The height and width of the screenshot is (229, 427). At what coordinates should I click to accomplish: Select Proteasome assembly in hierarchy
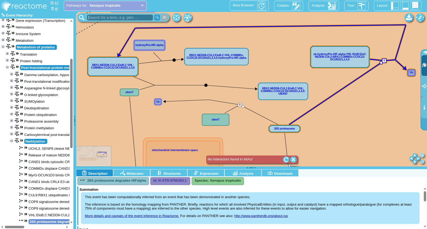coord(41,122)
